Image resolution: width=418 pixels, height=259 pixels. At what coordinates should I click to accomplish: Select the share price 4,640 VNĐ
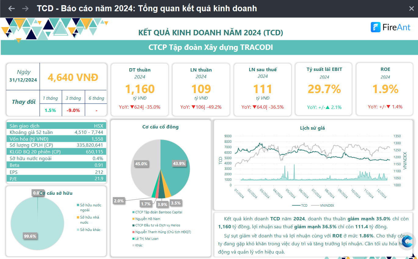tap(73, 77)
